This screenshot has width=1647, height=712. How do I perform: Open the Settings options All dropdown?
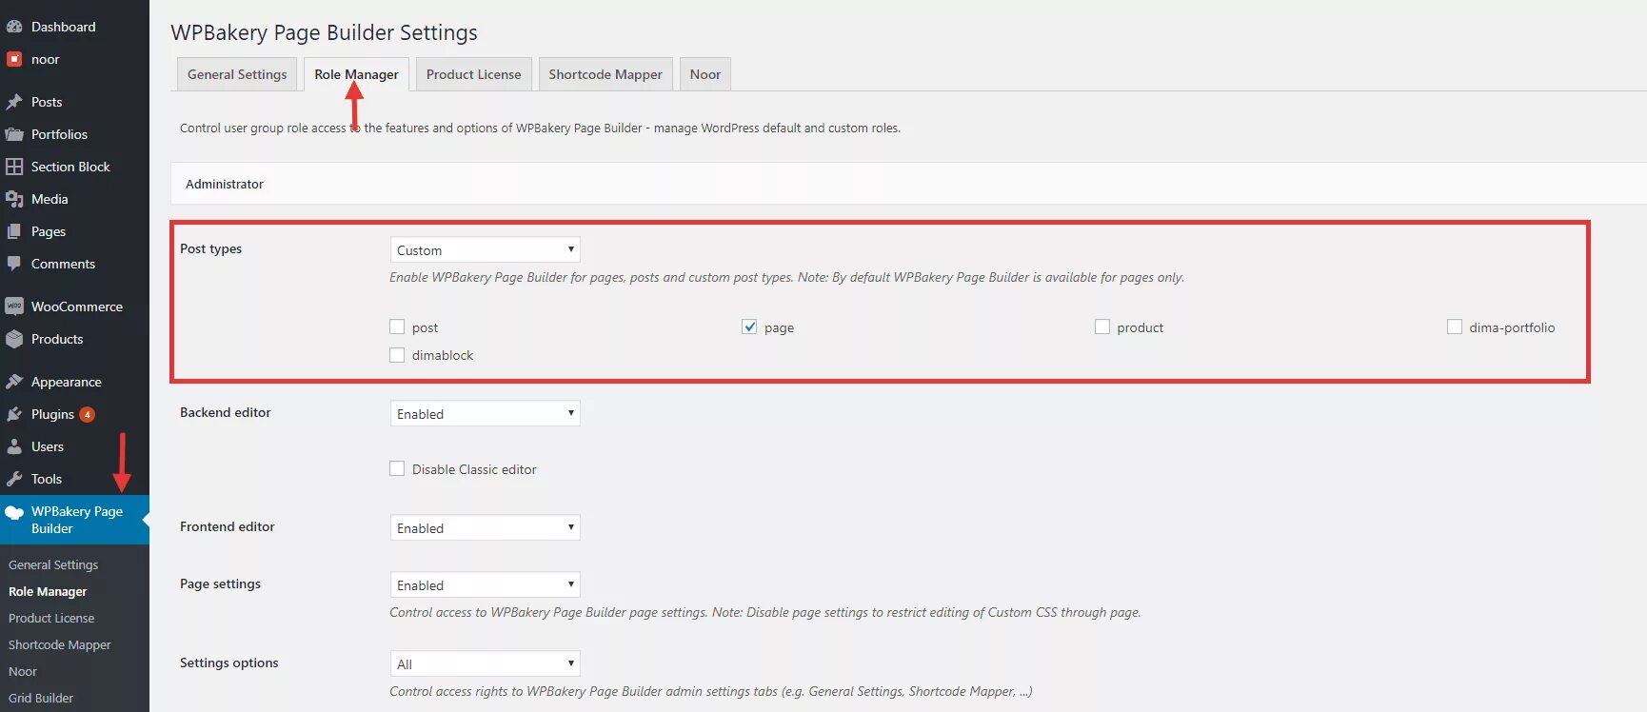(x=485, y=663)
